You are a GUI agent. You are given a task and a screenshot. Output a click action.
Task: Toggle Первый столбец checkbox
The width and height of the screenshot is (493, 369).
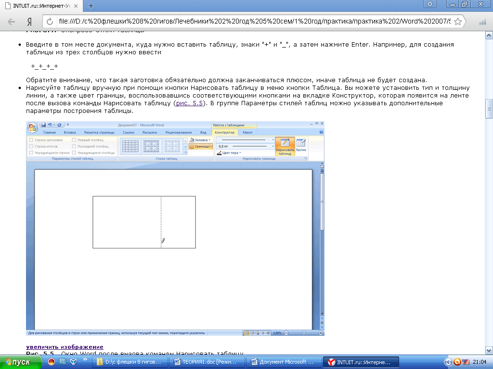coord(74,140)
